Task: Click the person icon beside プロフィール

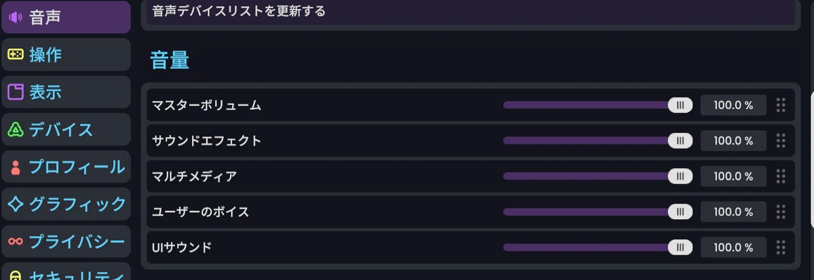Action: tap(16, 167)
